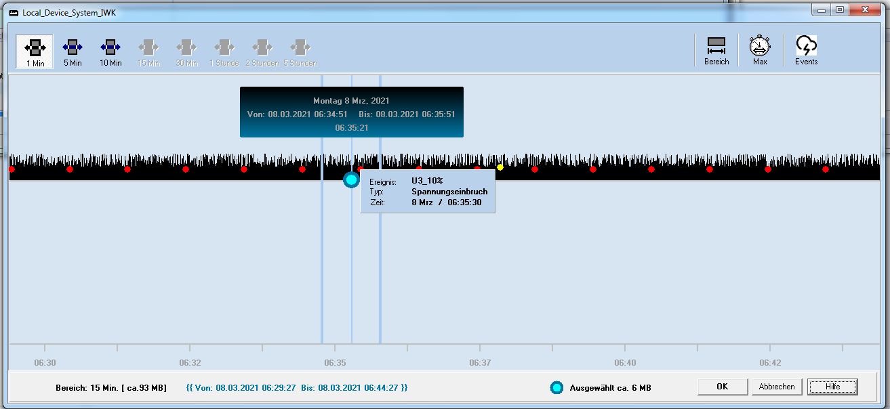This screenshot has height=409, width=890.
Task: Click the greyed 15 Min range icon
Action: (x=148, y=51)
